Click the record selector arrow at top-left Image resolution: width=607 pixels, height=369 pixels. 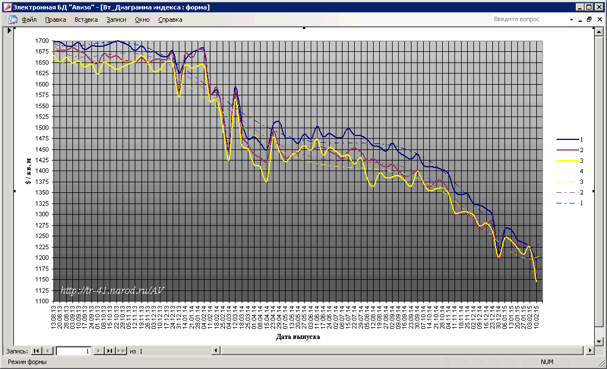pyautogui.click(x=9, y=31)
